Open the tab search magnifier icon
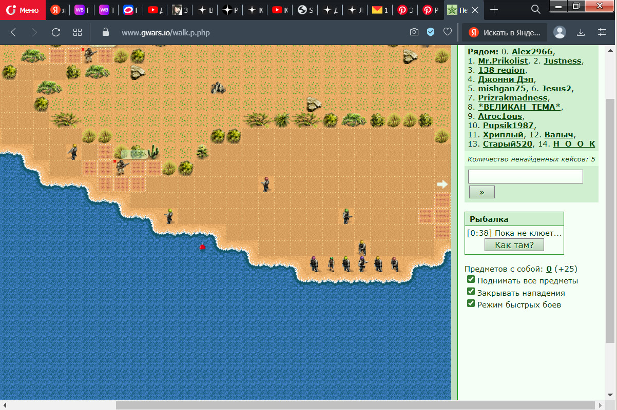Image resolution: width=617 pixels, height=410 pixels. 535,9
